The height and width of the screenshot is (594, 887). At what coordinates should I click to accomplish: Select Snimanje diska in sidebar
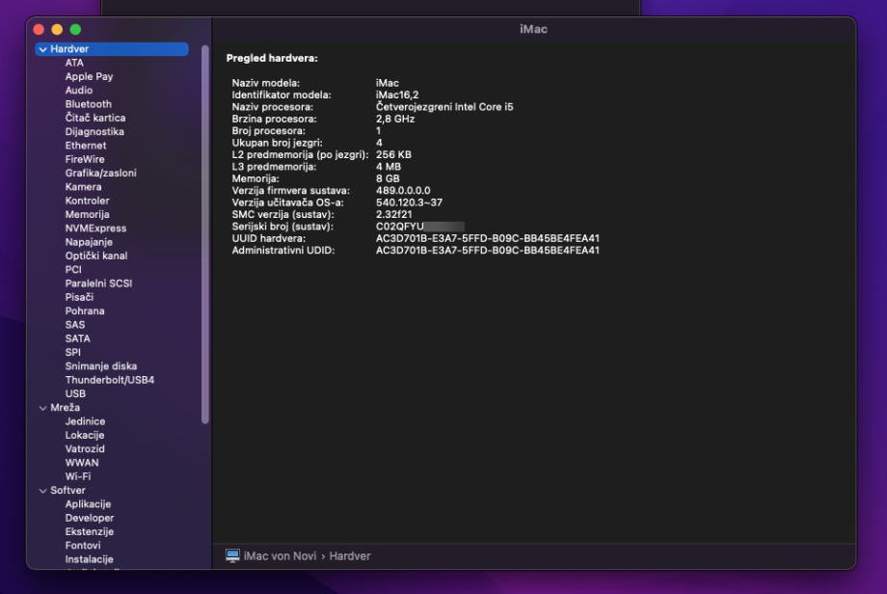click(x=100, y=366)
